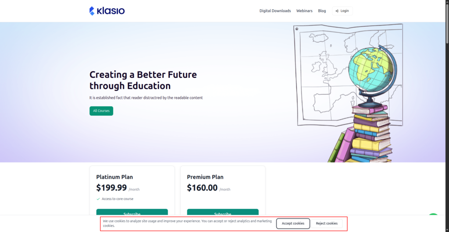Screen dimensions: 449x232
Task: Reject cookies in the banner
Action: 327,223
